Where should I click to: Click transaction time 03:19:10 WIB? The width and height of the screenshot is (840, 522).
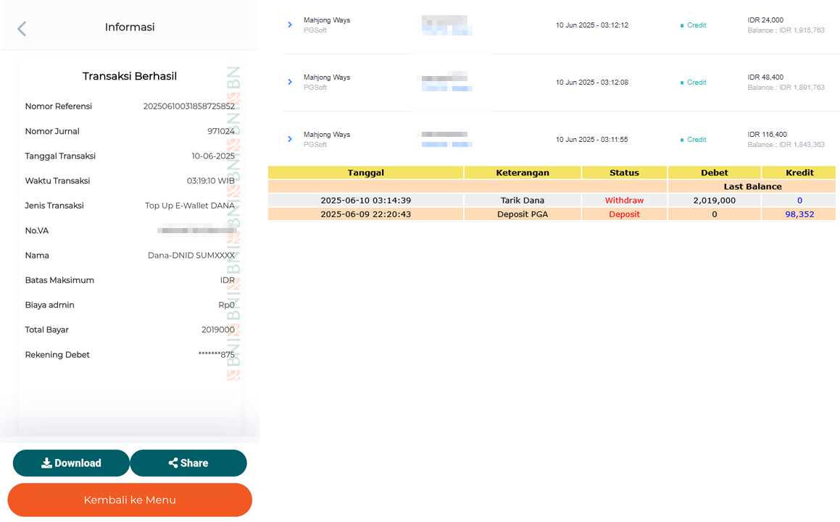click(x=210, y=181)
